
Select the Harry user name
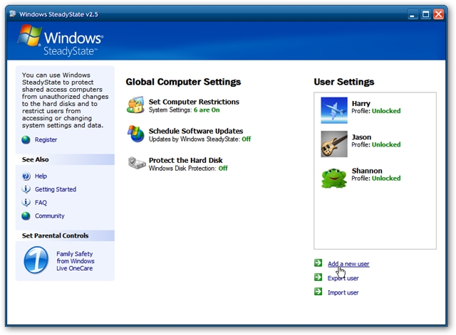pyautogui.click(x=361, y=103)
